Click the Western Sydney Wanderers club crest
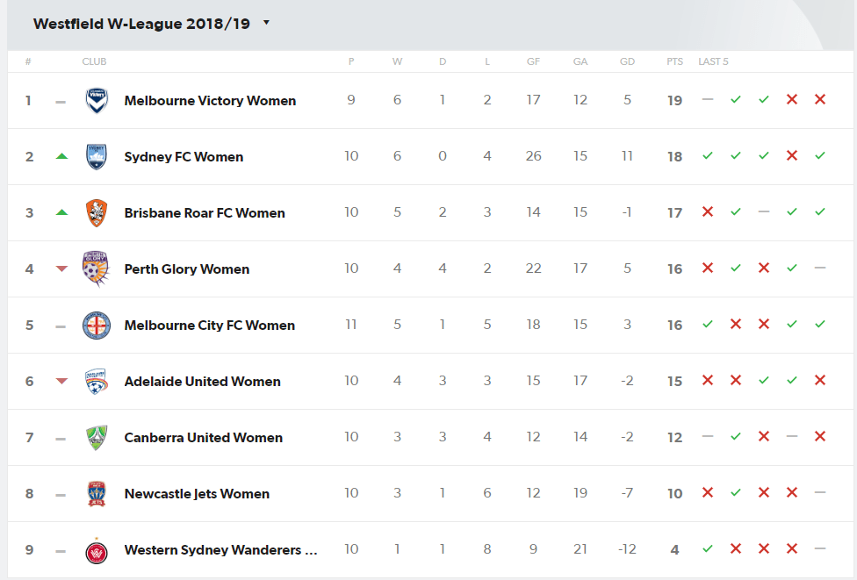Image resolution: width=857 pixels, height=580 pixels. 97,551
